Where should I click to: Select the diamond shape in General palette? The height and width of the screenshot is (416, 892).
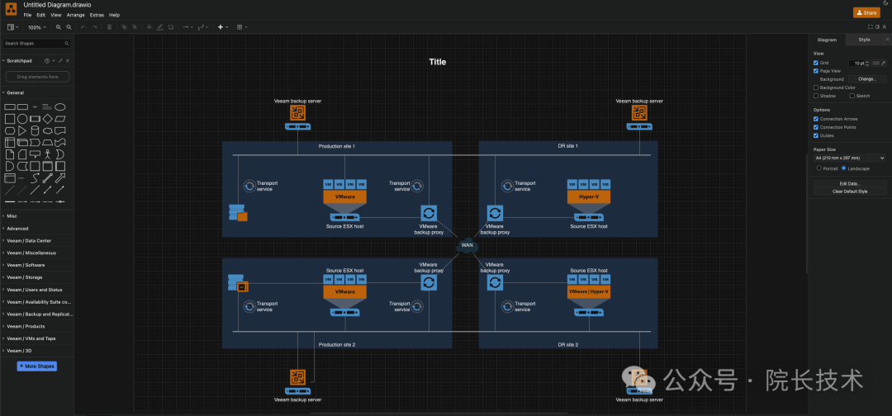pos(47,119)
